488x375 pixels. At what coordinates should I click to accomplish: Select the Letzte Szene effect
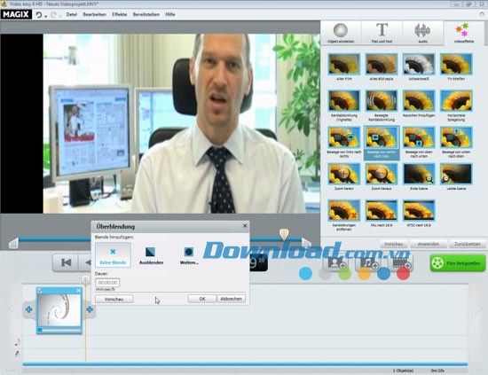click(x=456, y=176)
